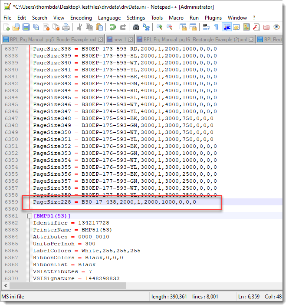Click the 'MS ini file' status bar entry

[x=13, y=297]
